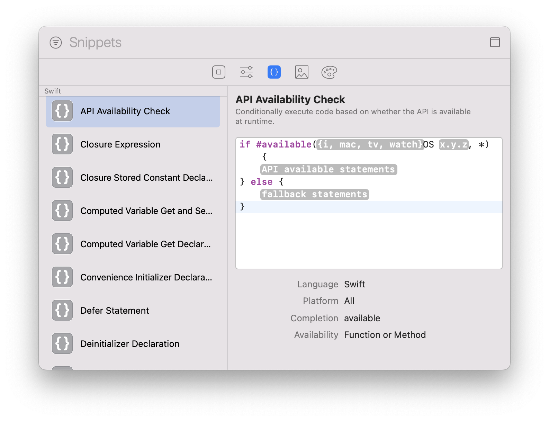The width and height of the screenshot is (549, 421).
Task: Toggle the library window layout icon
Action: (495, 42)
